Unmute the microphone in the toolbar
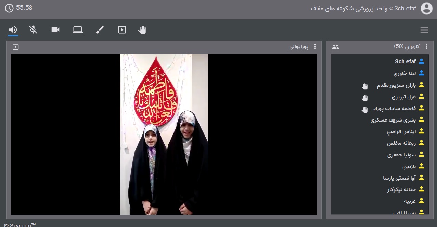The image size is (437, 227). point(33,30)
